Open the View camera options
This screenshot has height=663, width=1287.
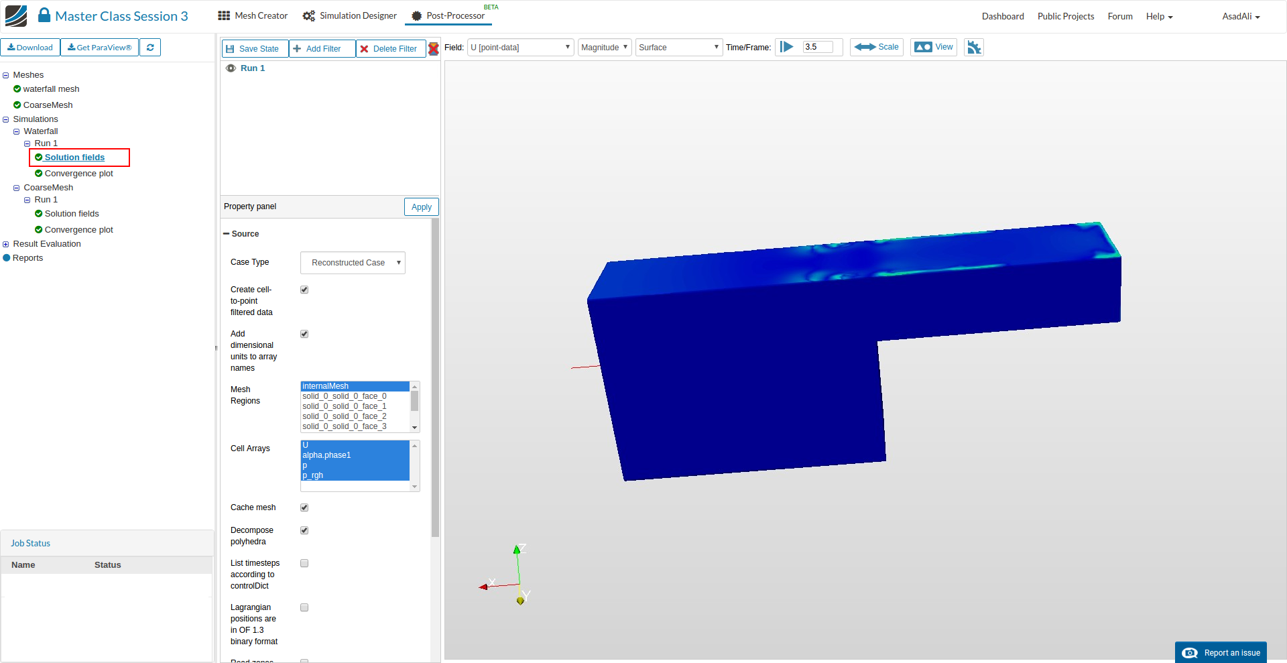click(x=933, y=48)
